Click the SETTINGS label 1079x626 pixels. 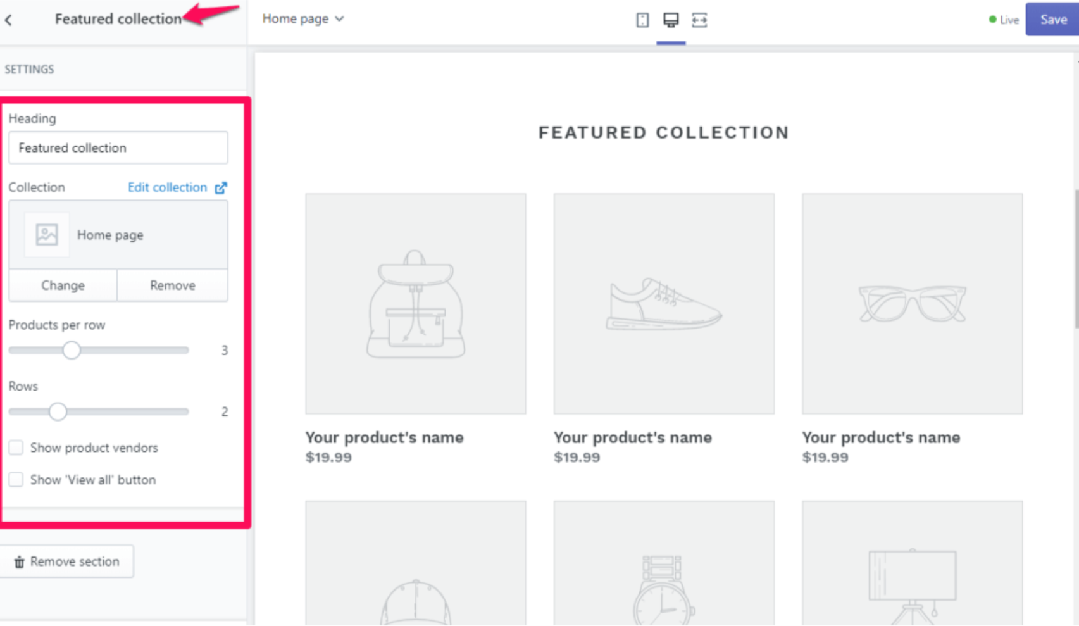coord(29,69)
